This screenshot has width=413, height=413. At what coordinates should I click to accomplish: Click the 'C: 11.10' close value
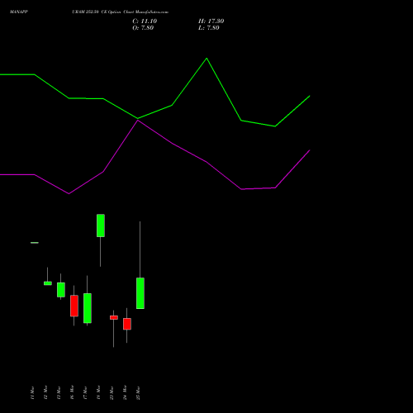coord(145,21)
